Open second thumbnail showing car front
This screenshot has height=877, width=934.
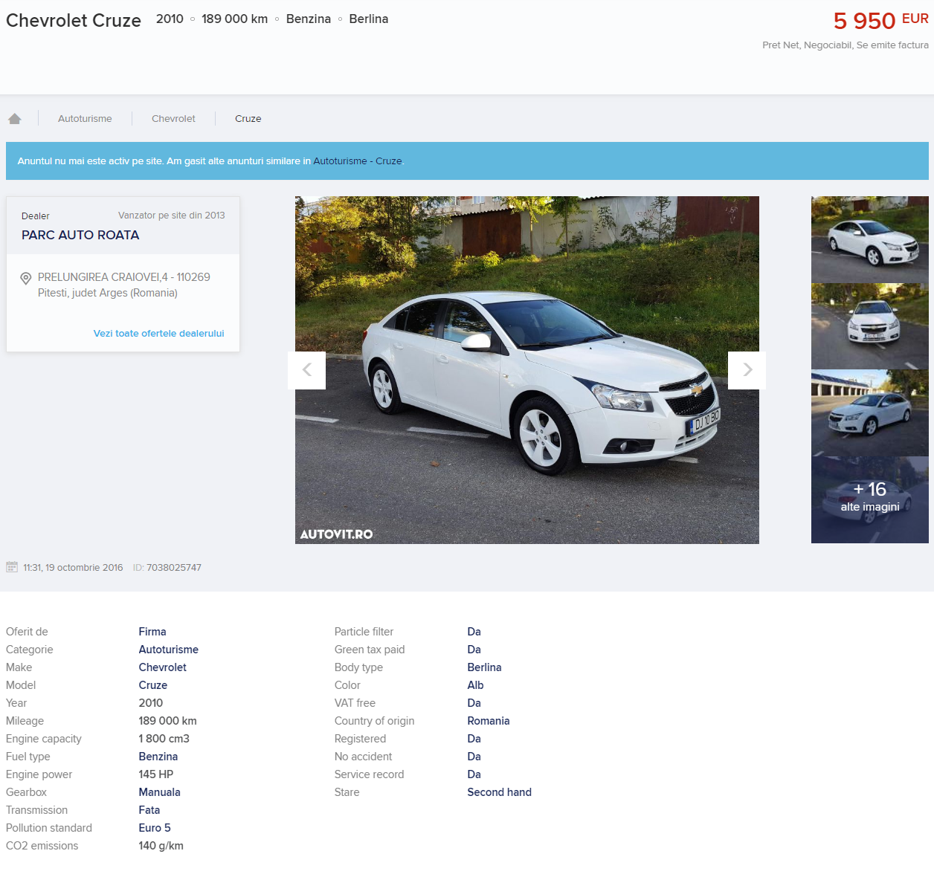[x=869, y=326]
